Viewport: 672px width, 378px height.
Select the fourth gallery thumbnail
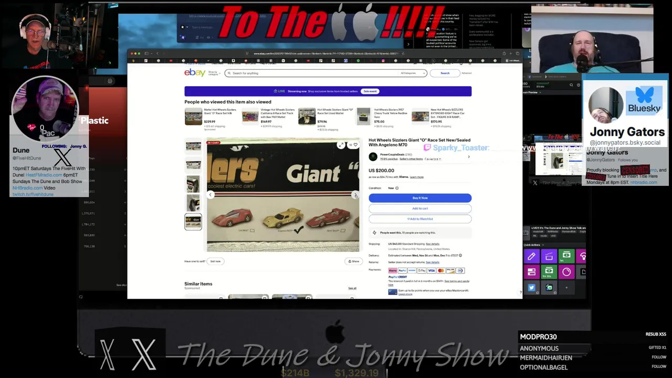(193, 203)
